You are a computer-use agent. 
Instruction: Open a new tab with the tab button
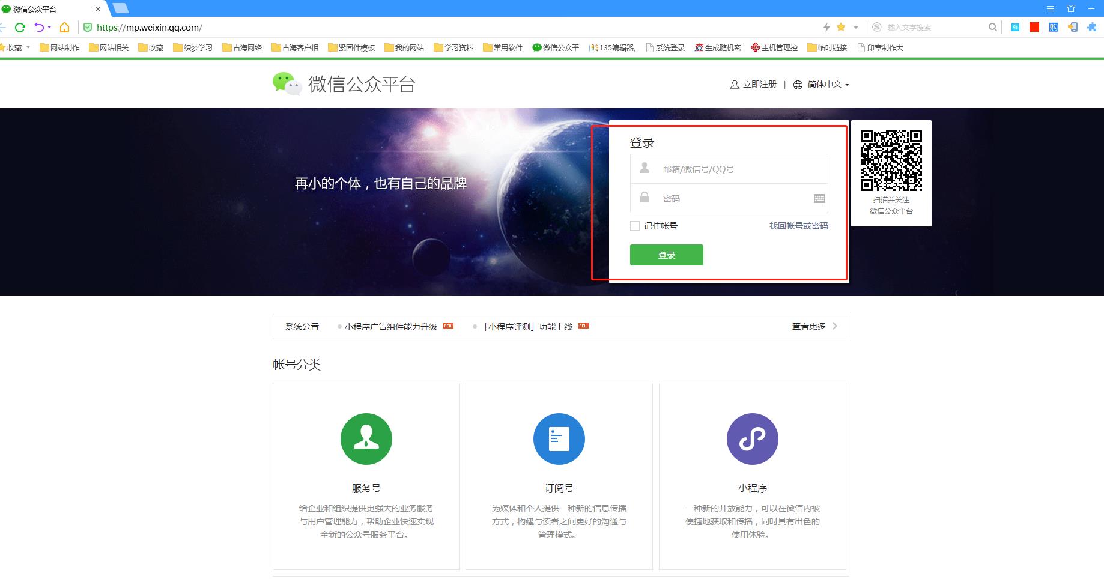[x=121, y=8]
